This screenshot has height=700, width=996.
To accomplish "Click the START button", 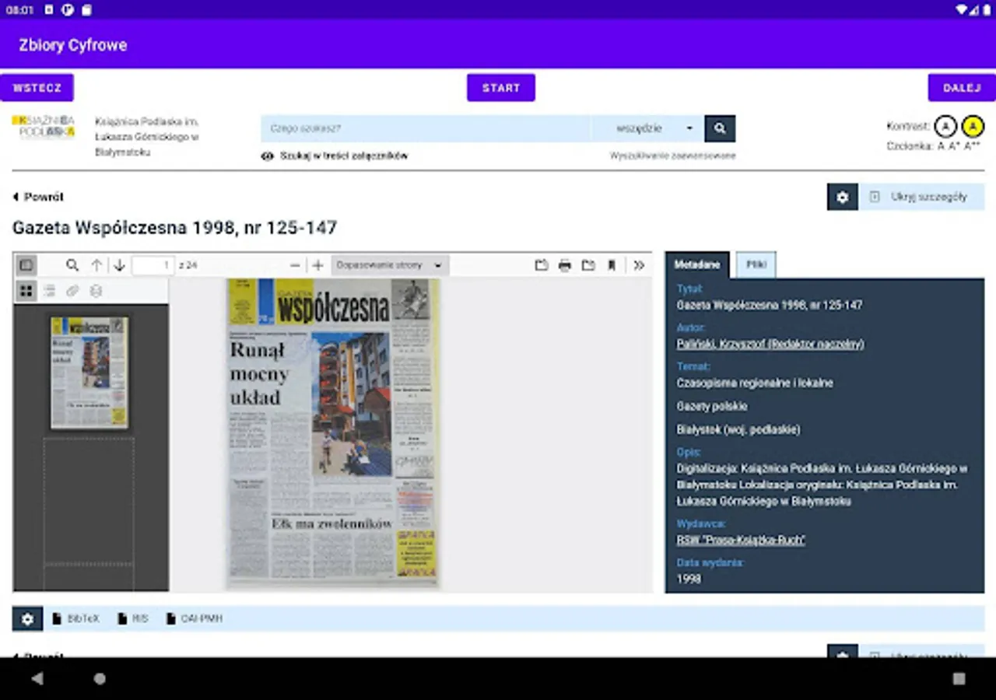I will coord(501,88).
